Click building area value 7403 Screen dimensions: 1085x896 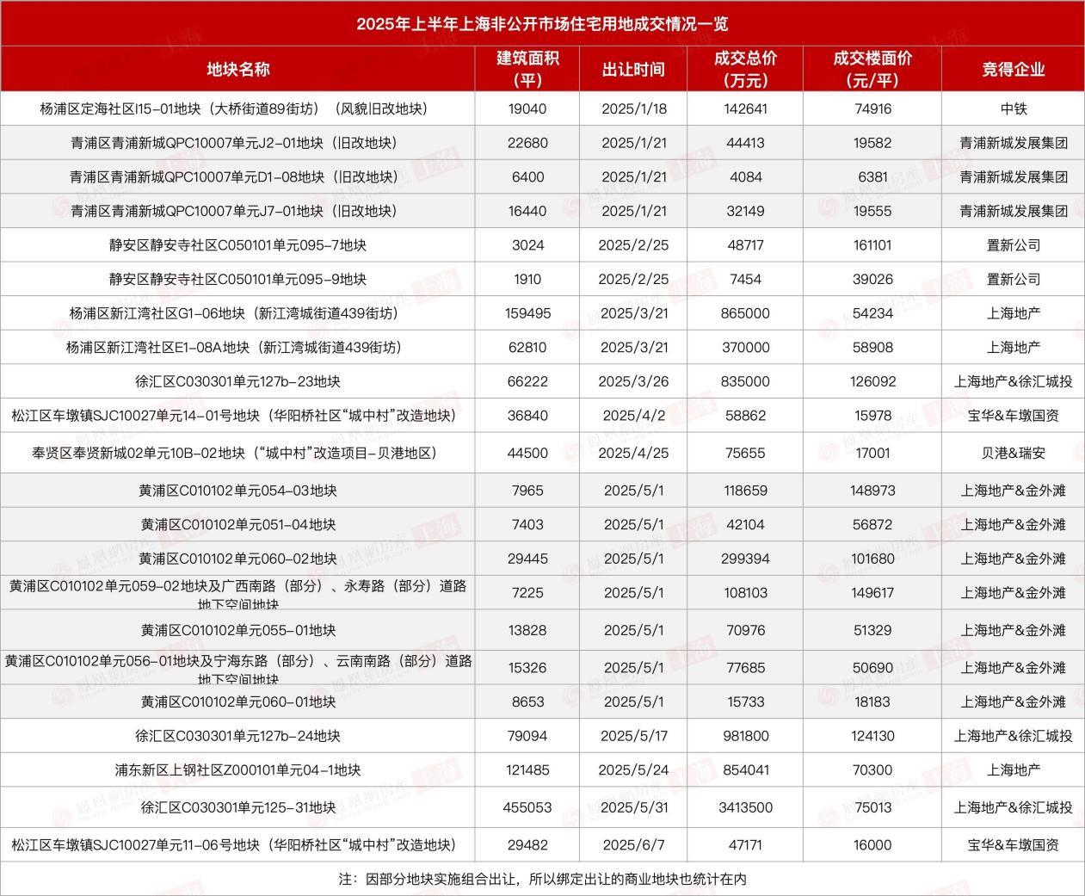click(527, 525)
